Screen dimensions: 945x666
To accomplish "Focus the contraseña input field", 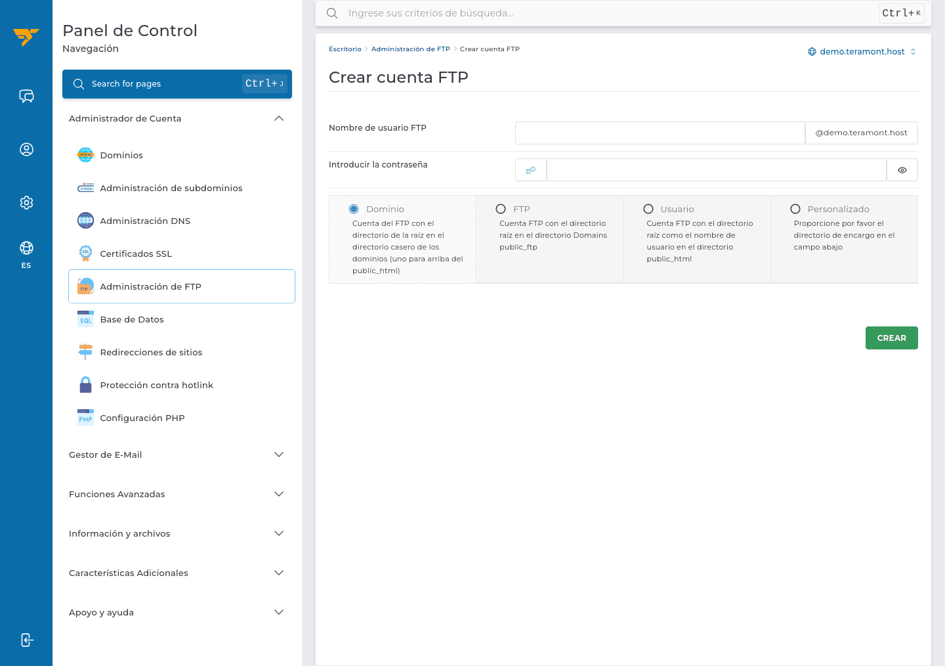I will coord(717,170).
